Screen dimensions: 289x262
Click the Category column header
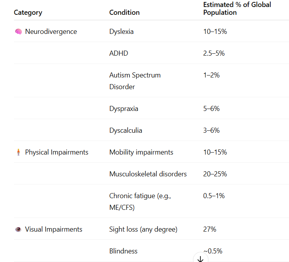[28, 12]
